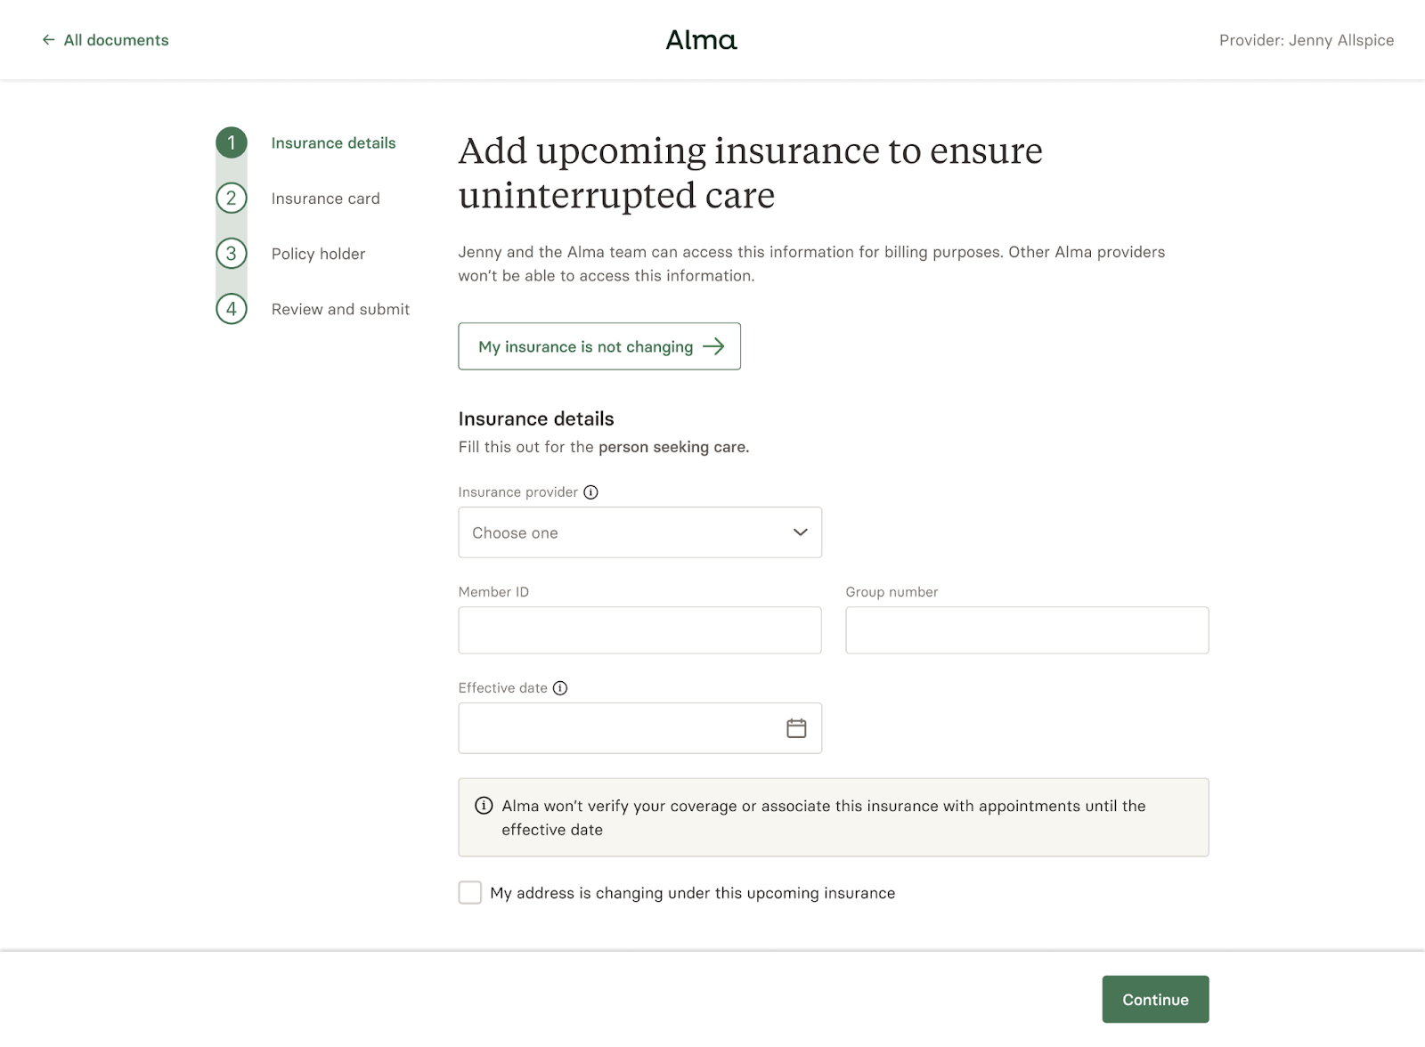Go back to All documents

point(105,40)
